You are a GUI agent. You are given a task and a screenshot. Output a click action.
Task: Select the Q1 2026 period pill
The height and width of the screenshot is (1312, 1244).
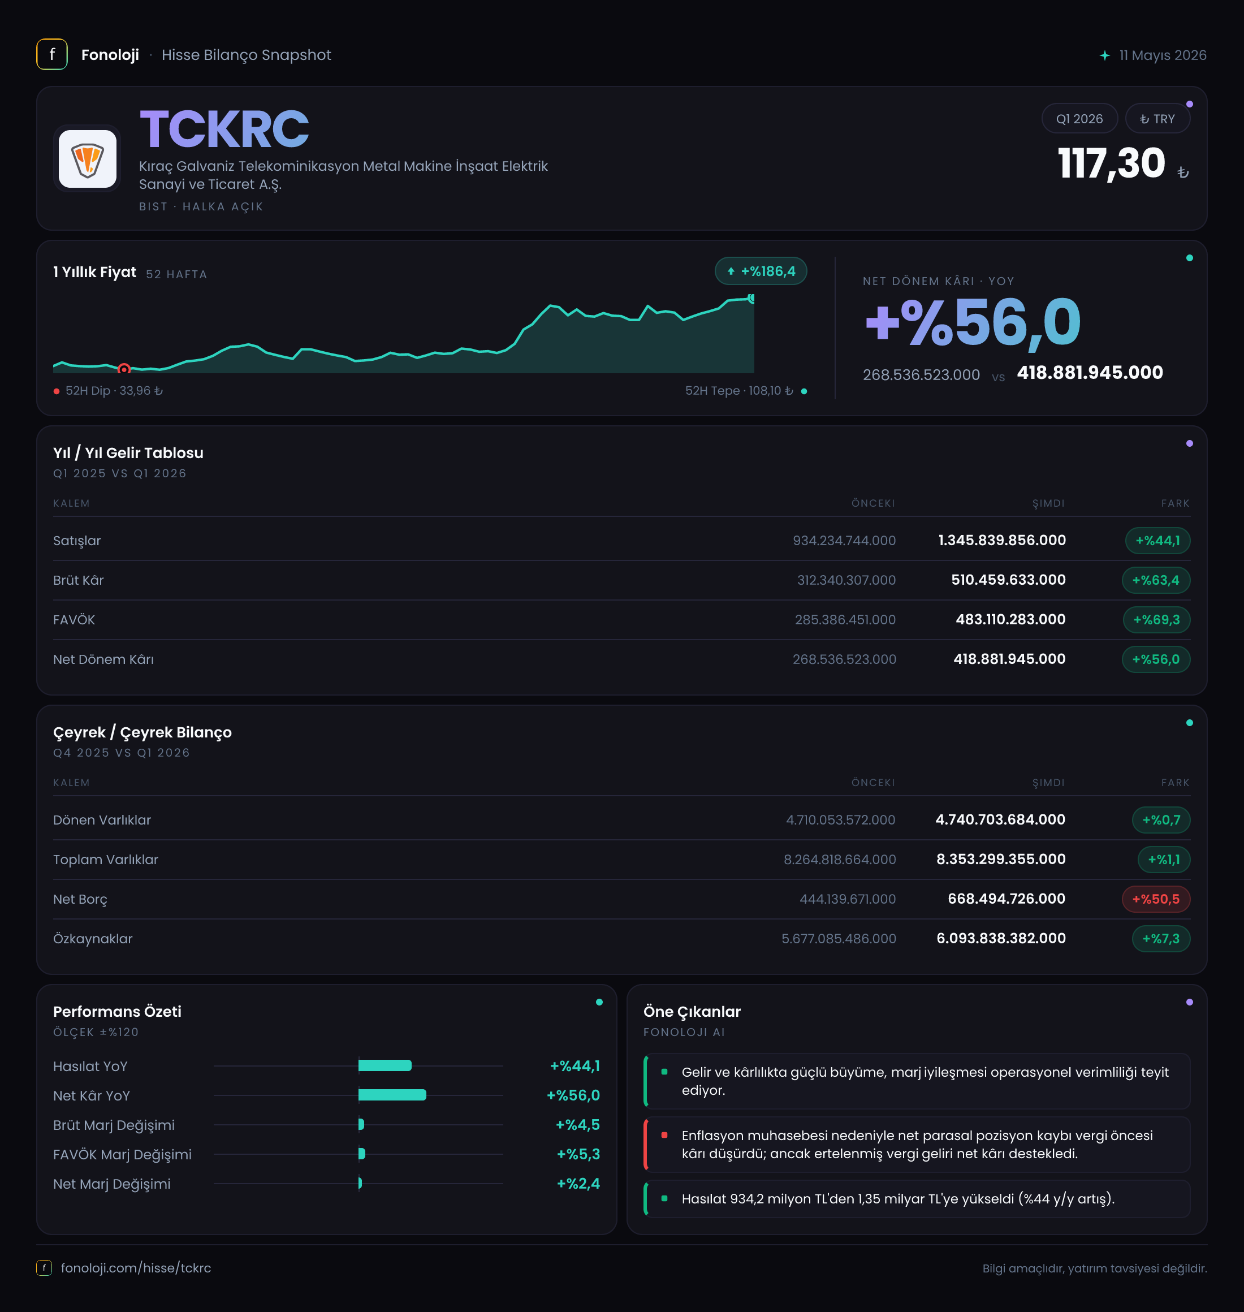point(1079,119)
